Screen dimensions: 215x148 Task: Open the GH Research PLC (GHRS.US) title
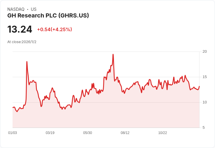click(x=48, y=16)
